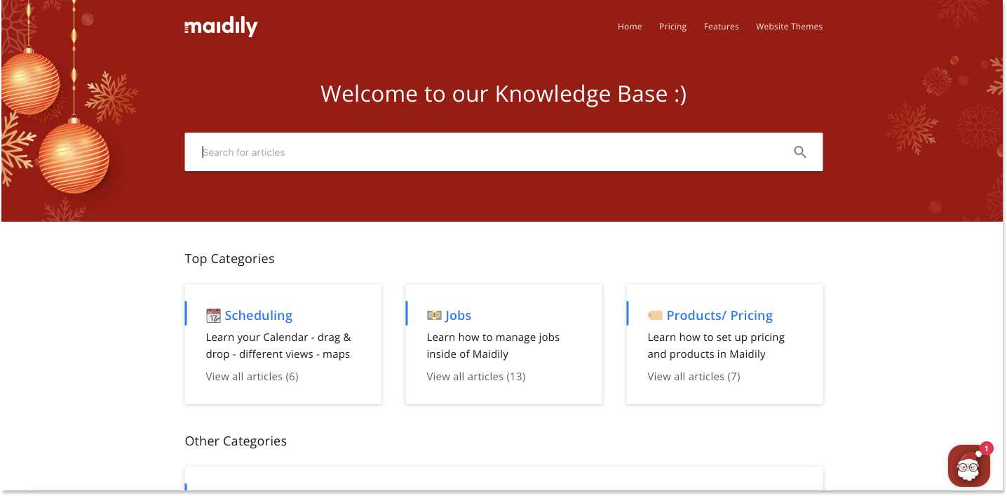
Task: Click the money icon beside Jobs
Action: [434, 316]
